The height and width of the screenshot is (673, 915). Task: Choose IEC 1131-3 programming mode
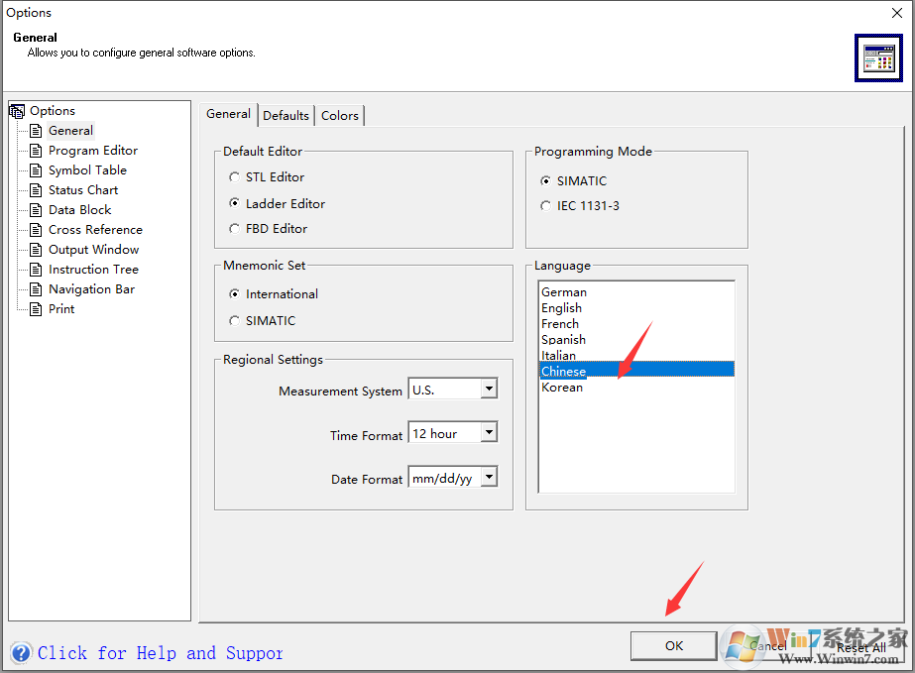point(545,205)
